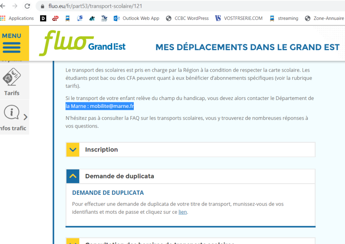The width and height of the screenshot is (345, 244).
Task: Open the Outlook Web App bookmark
Action: point(136,18)
